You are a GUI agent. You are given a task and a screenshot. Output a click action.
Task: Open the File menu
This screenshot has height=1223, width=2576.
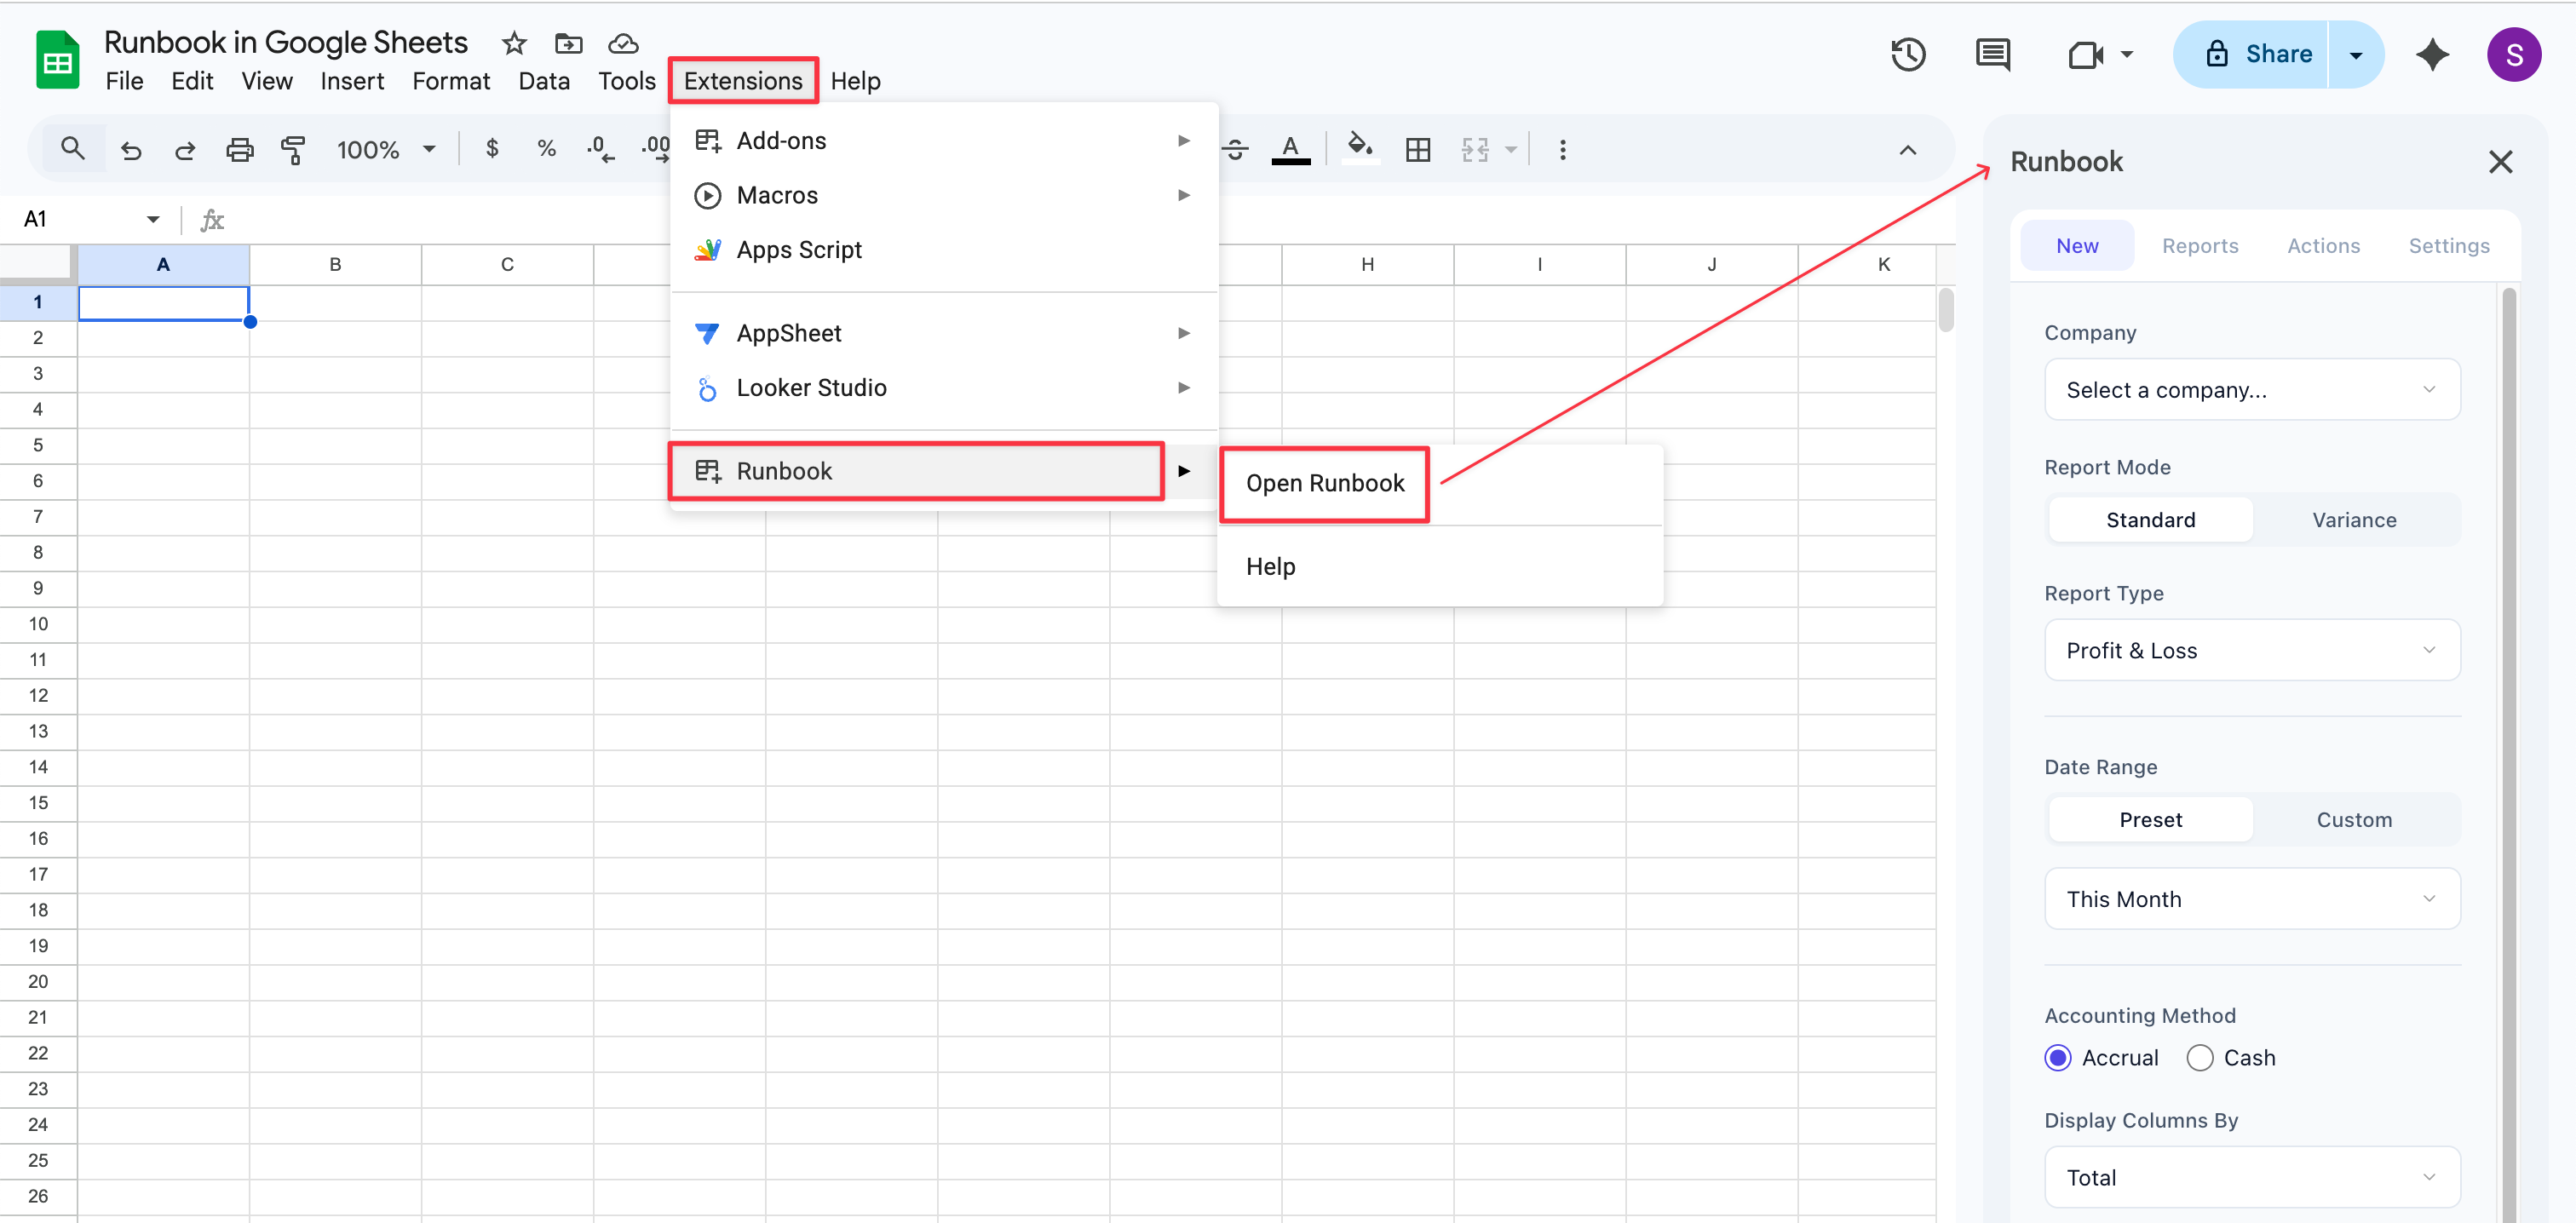124,80
